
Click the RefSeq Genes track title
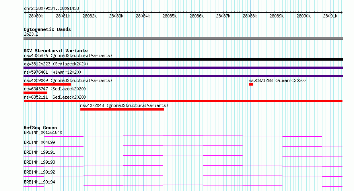[40, 128]
